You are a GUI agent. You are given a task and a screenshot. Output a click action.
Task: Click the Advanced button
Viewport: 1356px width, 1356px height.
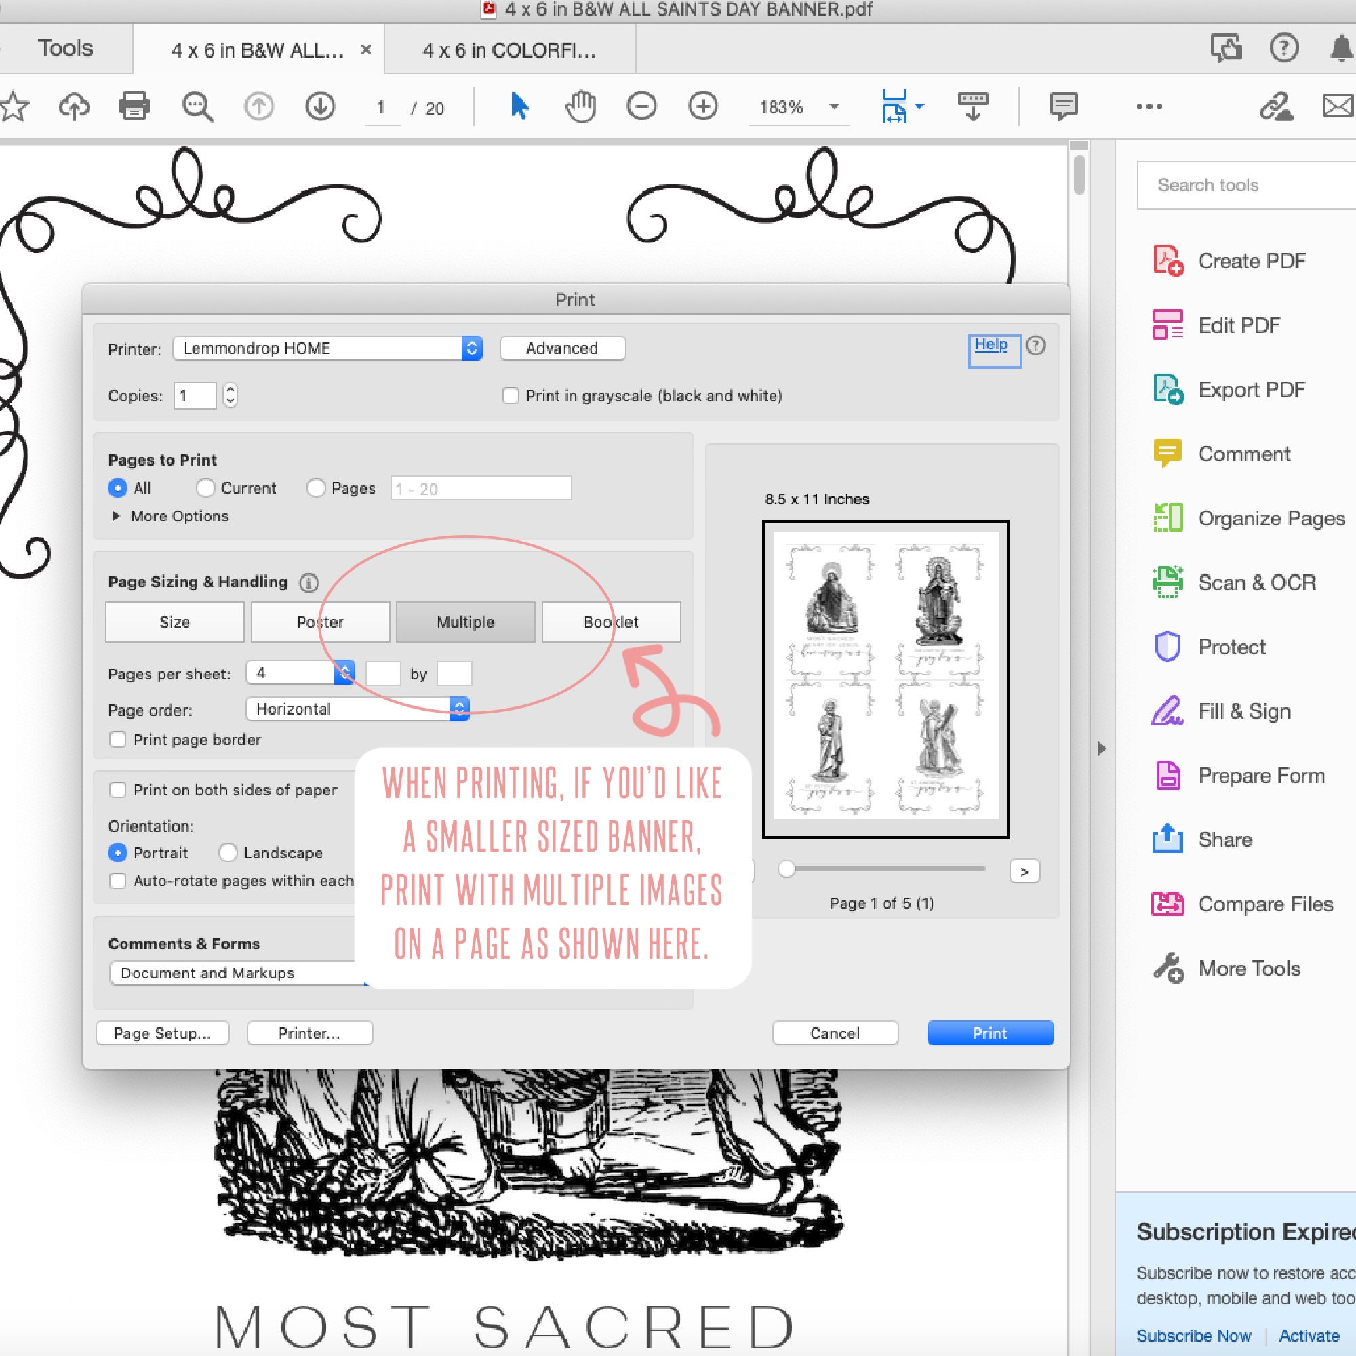tap(562, 348)
